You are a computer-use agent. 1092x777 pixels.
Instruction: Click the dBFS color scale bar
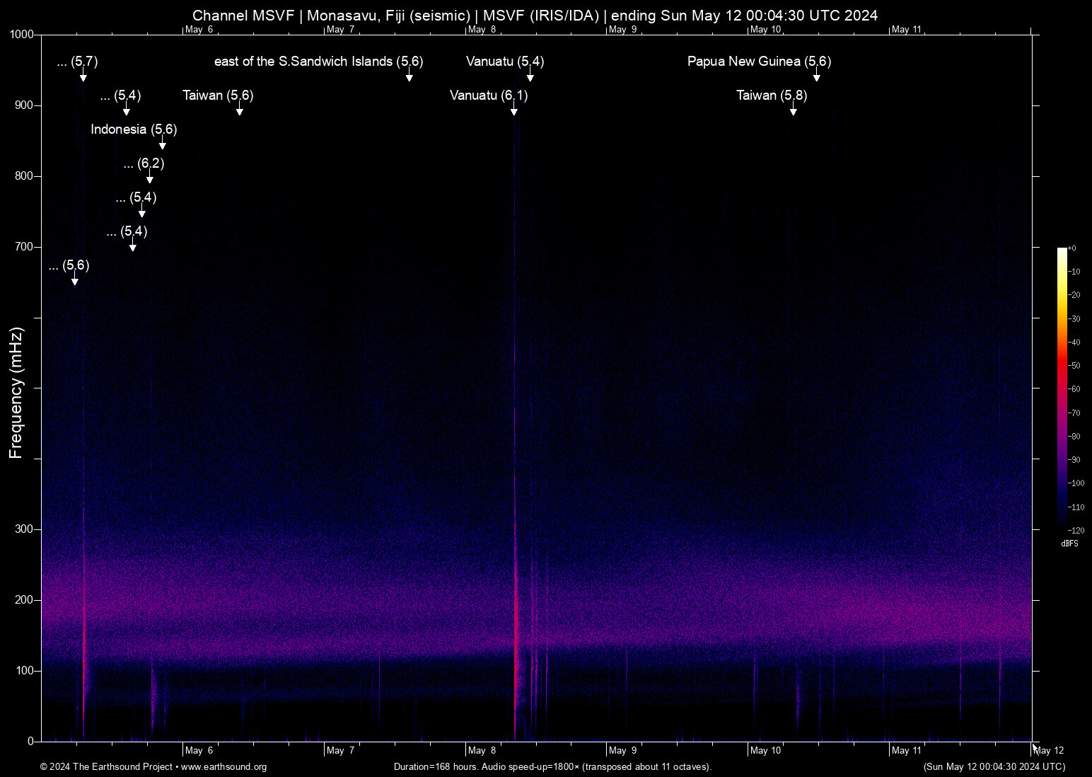tap(1062, 389)
